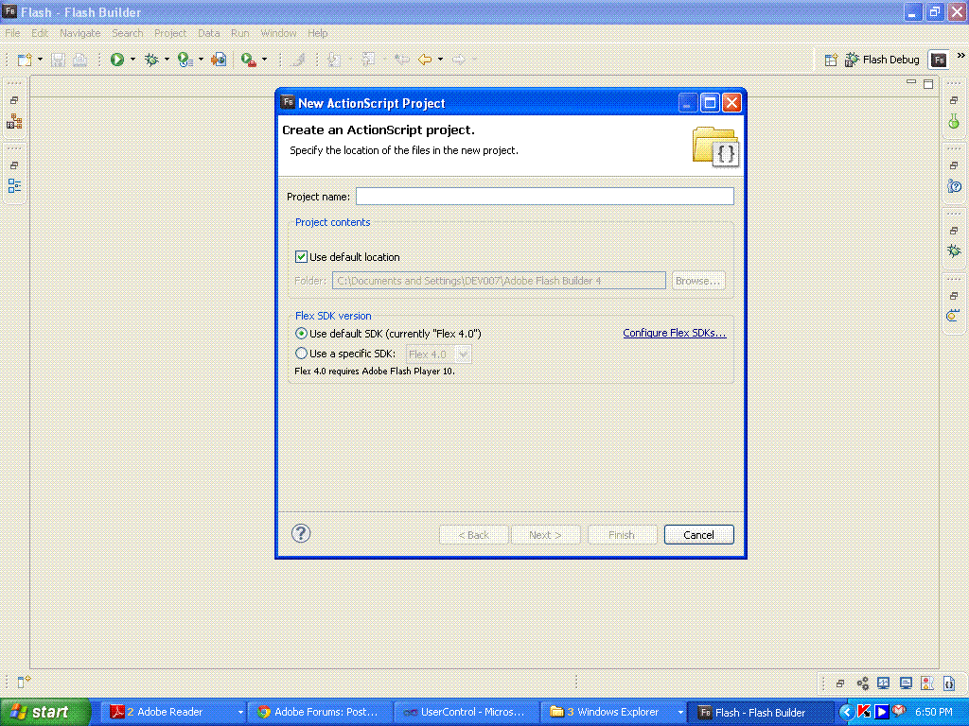Switch to Adobe Reader in taskbar
The image size is (969, 726).
pyautogui.click(x=176, y=712)
